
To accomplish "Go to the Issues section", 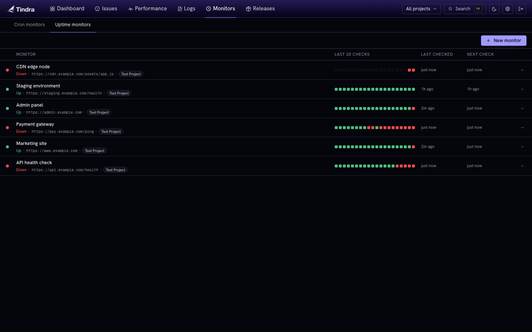I will 106,8.
